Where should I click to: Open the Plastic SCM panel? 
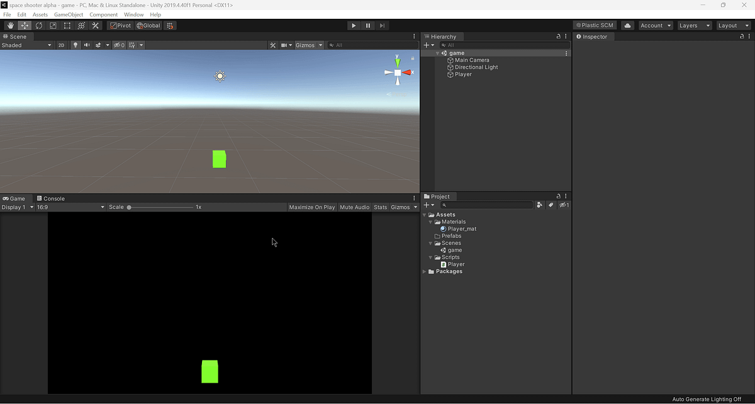tap(594, 25)
